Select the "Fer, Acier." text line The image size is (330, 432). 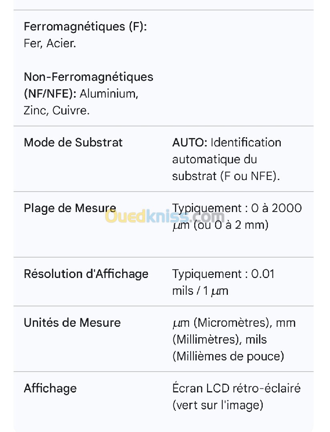[x=50, y=44]
